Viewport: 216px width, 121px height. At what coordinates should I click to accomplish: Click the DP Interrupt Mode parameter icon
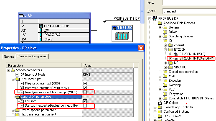tap(17, 74)
